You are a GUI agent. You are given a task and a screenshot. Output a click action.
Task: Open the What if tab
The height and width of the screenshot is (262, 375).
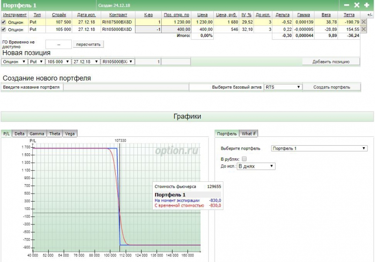pos(248,134)
